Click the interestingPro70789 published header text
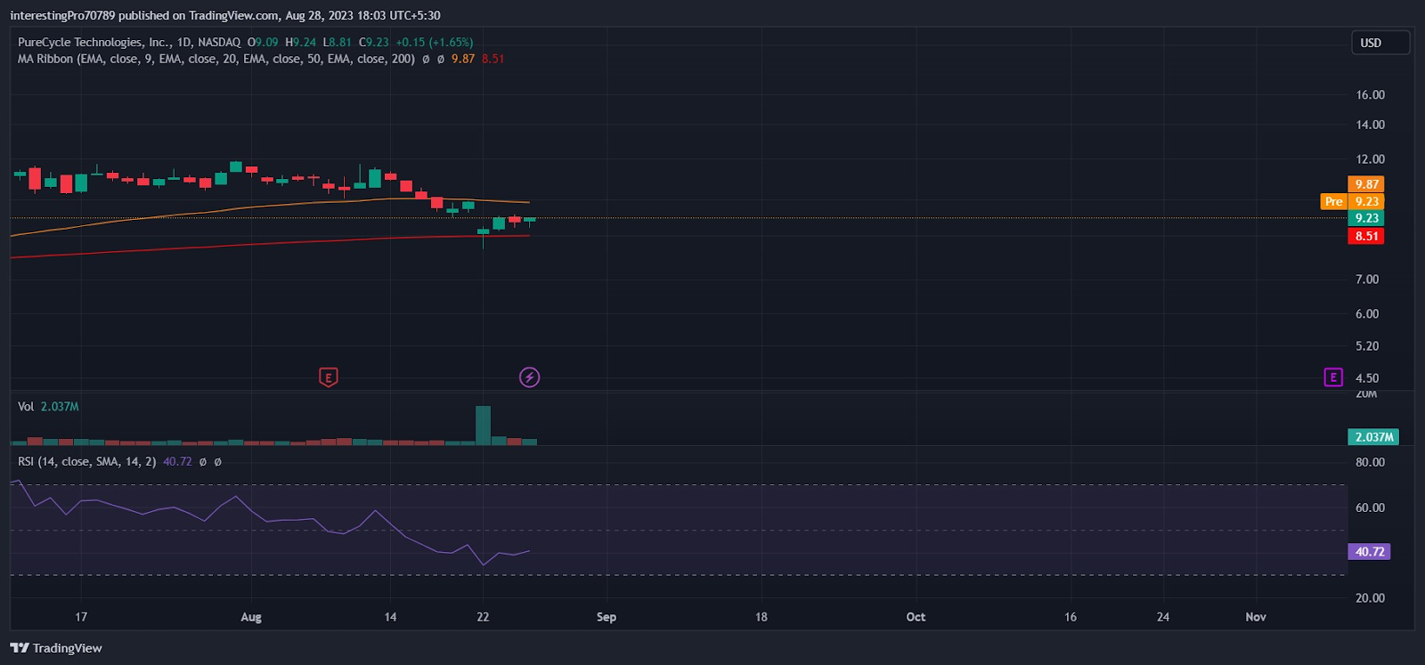 tap(225, 15)
